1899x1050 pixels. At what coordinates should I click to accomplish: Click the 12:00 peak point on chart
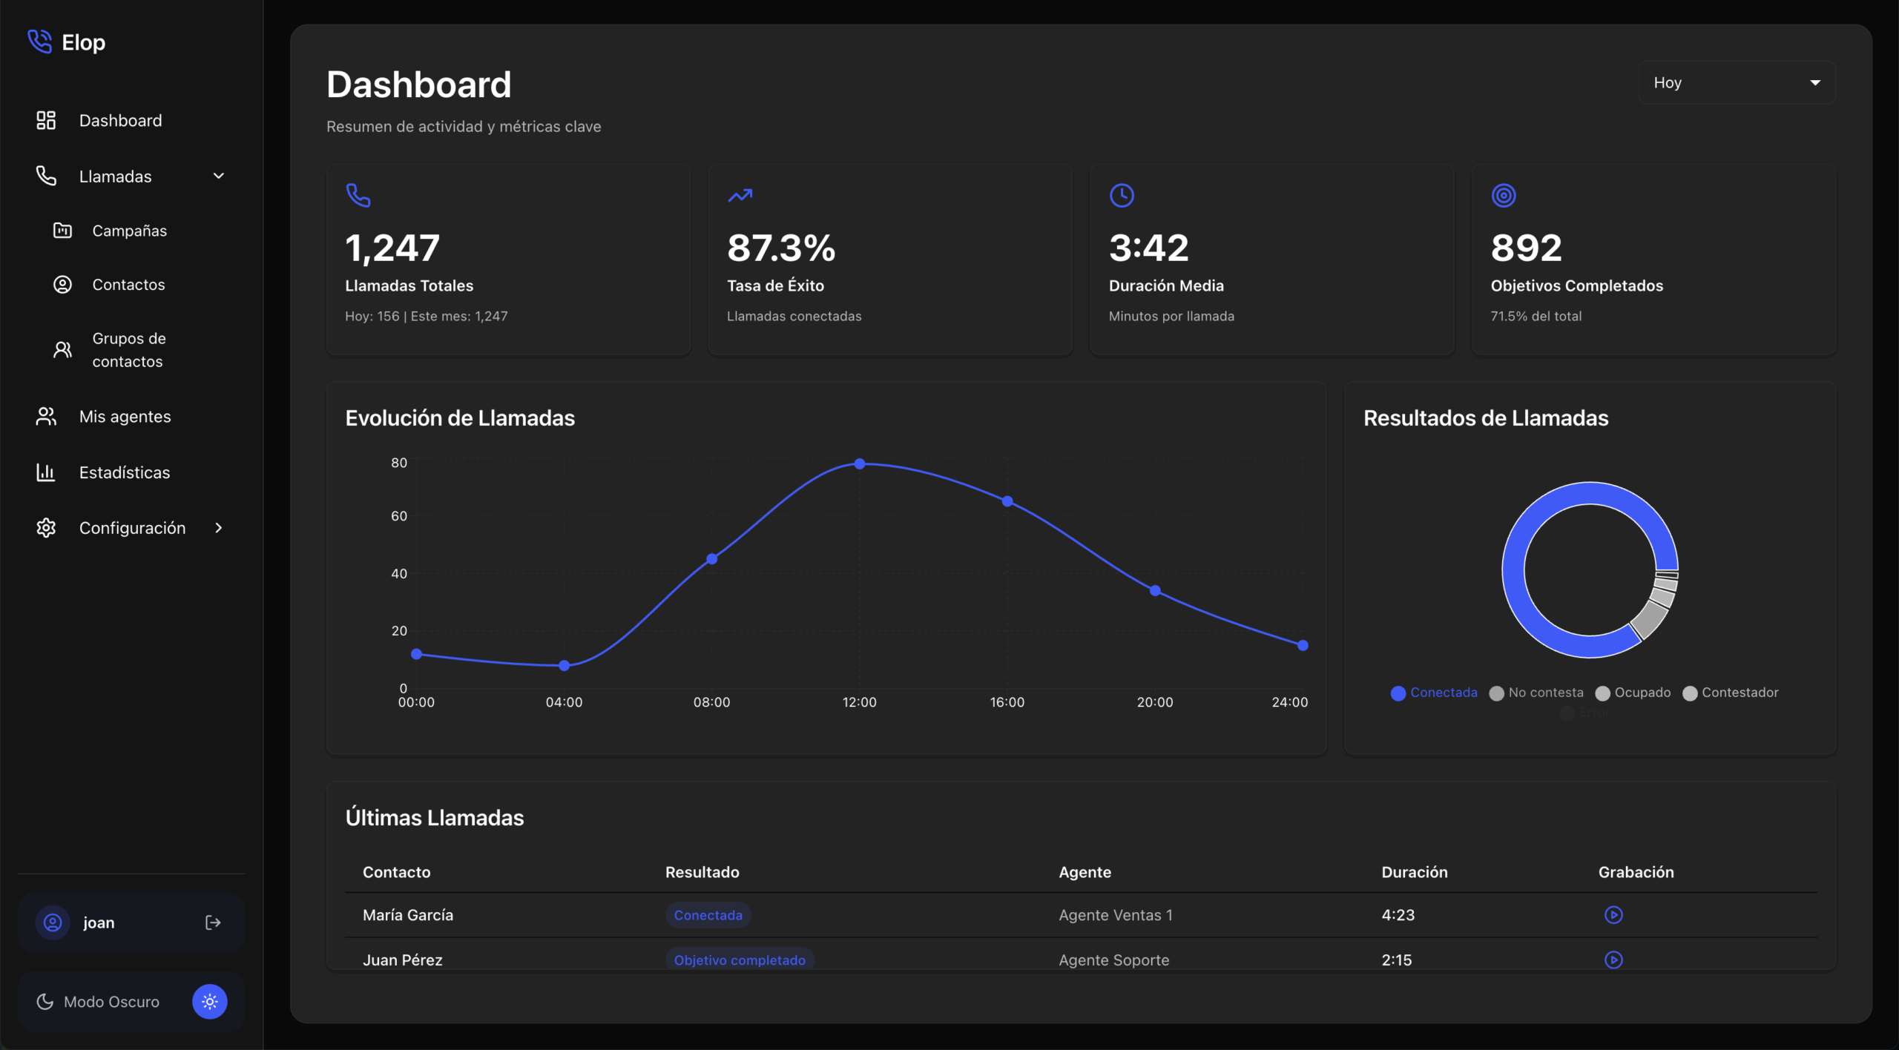(x=859, y=463)
